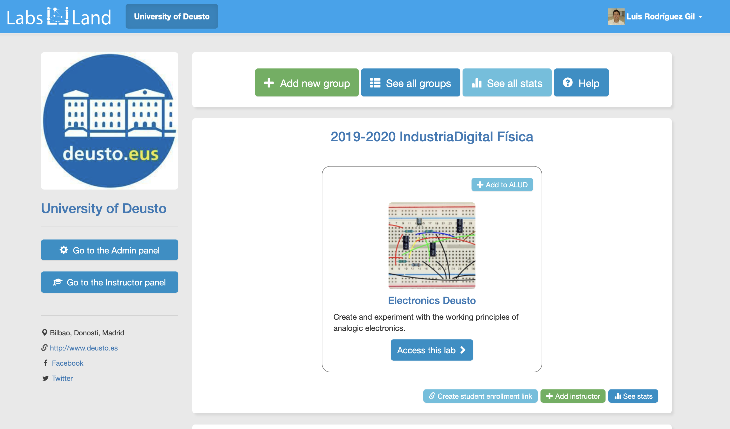
Task: Open the University of Deusto header button
Action: click(x=172, y=16)
